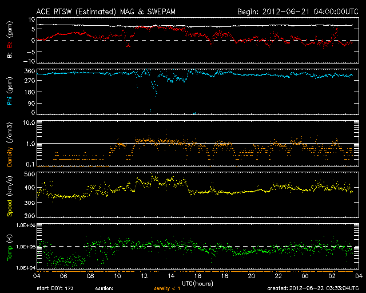The height and width of the screenshot is (293, 366).
Task: Click the '270' tick on the Phi axis
Action: click(x=30, y=81)
